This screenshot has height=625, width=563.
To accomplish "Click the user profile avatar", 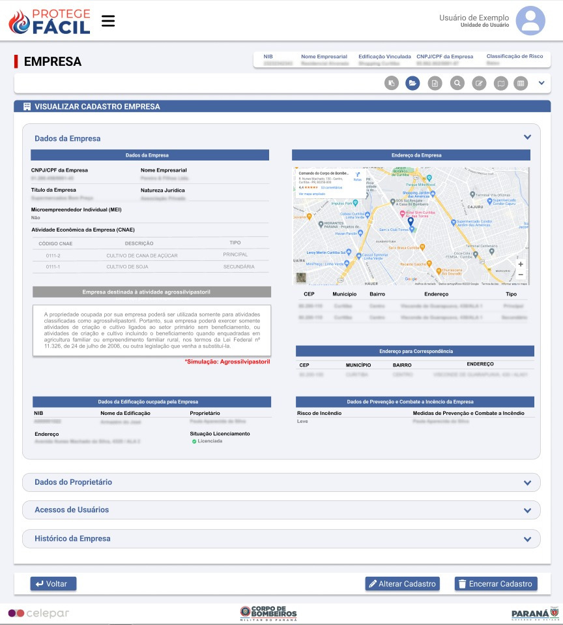I will point(530,21).
